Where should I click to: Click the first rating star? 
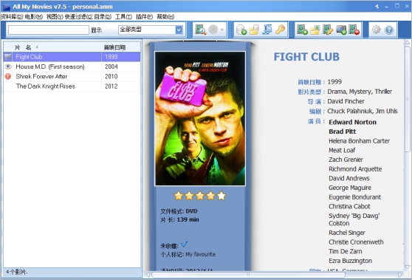(x=179, y=196)
